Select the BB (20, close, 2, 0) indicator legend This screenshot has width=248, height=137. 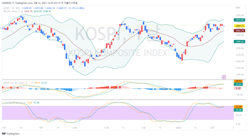pyautogui.click(x=13, y=11)
